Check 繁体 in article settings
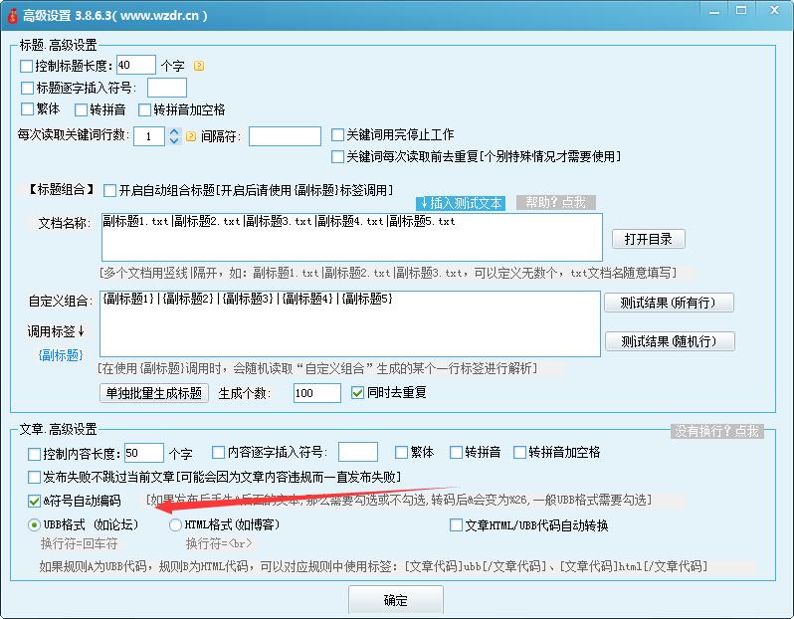 click(x=402, y=452)
